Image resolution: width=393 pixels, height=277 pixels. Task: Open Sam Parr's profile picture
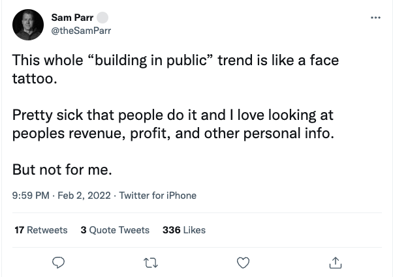click(28, 25)
